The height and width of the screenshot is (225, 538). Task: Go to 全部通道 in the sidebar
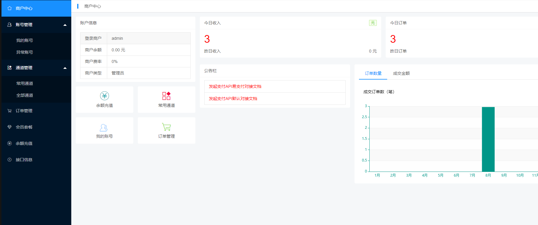pos(25,95)
